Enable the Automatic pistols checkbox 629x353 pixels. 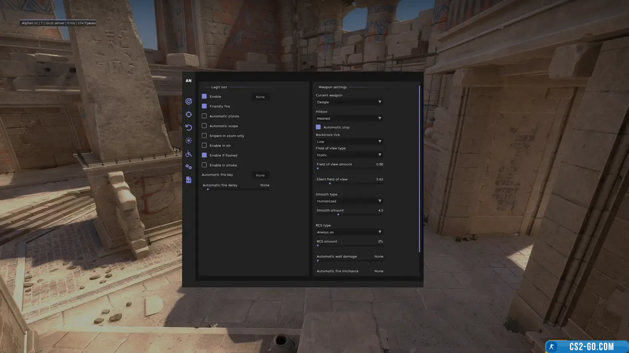(x=204, y=116)
